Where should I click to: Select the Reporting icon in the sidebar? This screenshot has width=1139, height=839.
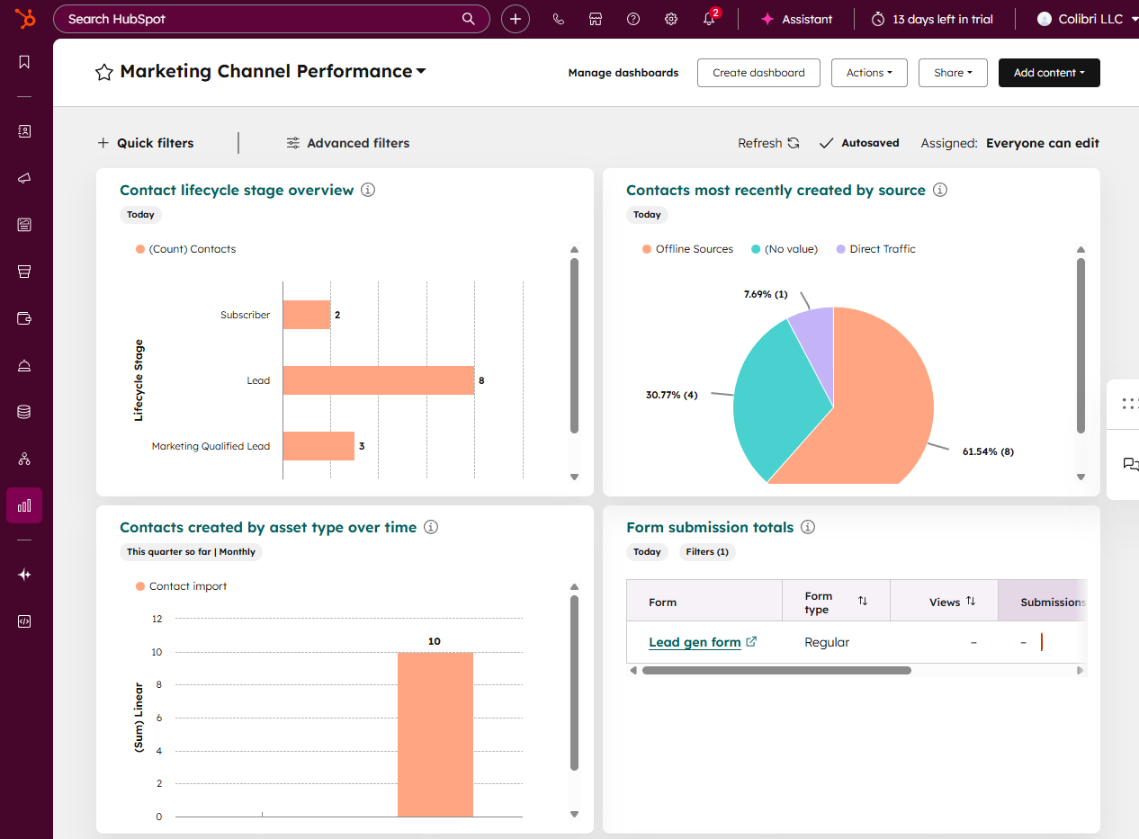[24, 504]
